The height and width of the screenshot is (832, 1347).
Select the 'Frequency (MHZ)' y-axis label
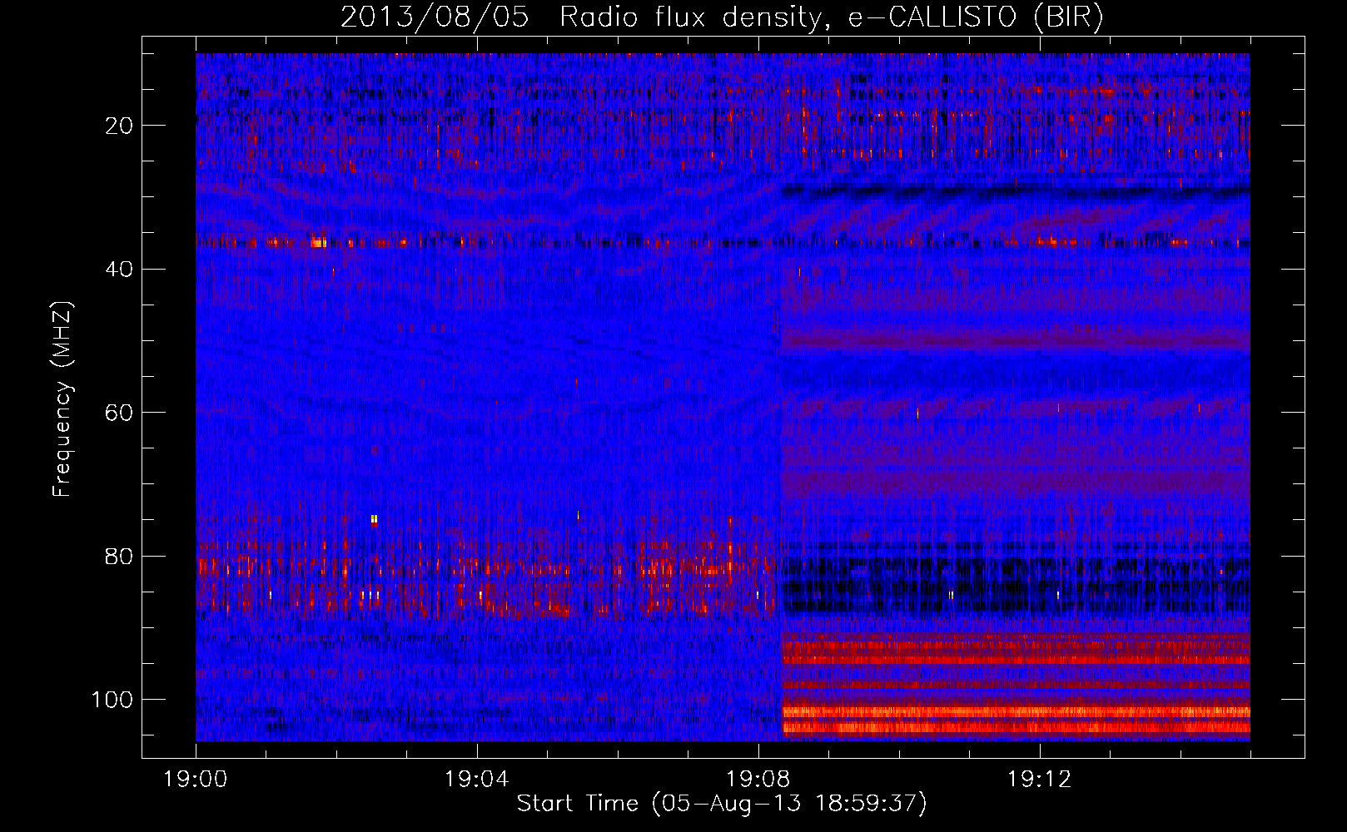tap(62, 399)
